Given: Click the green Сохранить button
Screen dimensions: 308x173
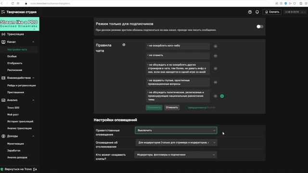Looking at the screenshot, I should click(x=154, y=108).
